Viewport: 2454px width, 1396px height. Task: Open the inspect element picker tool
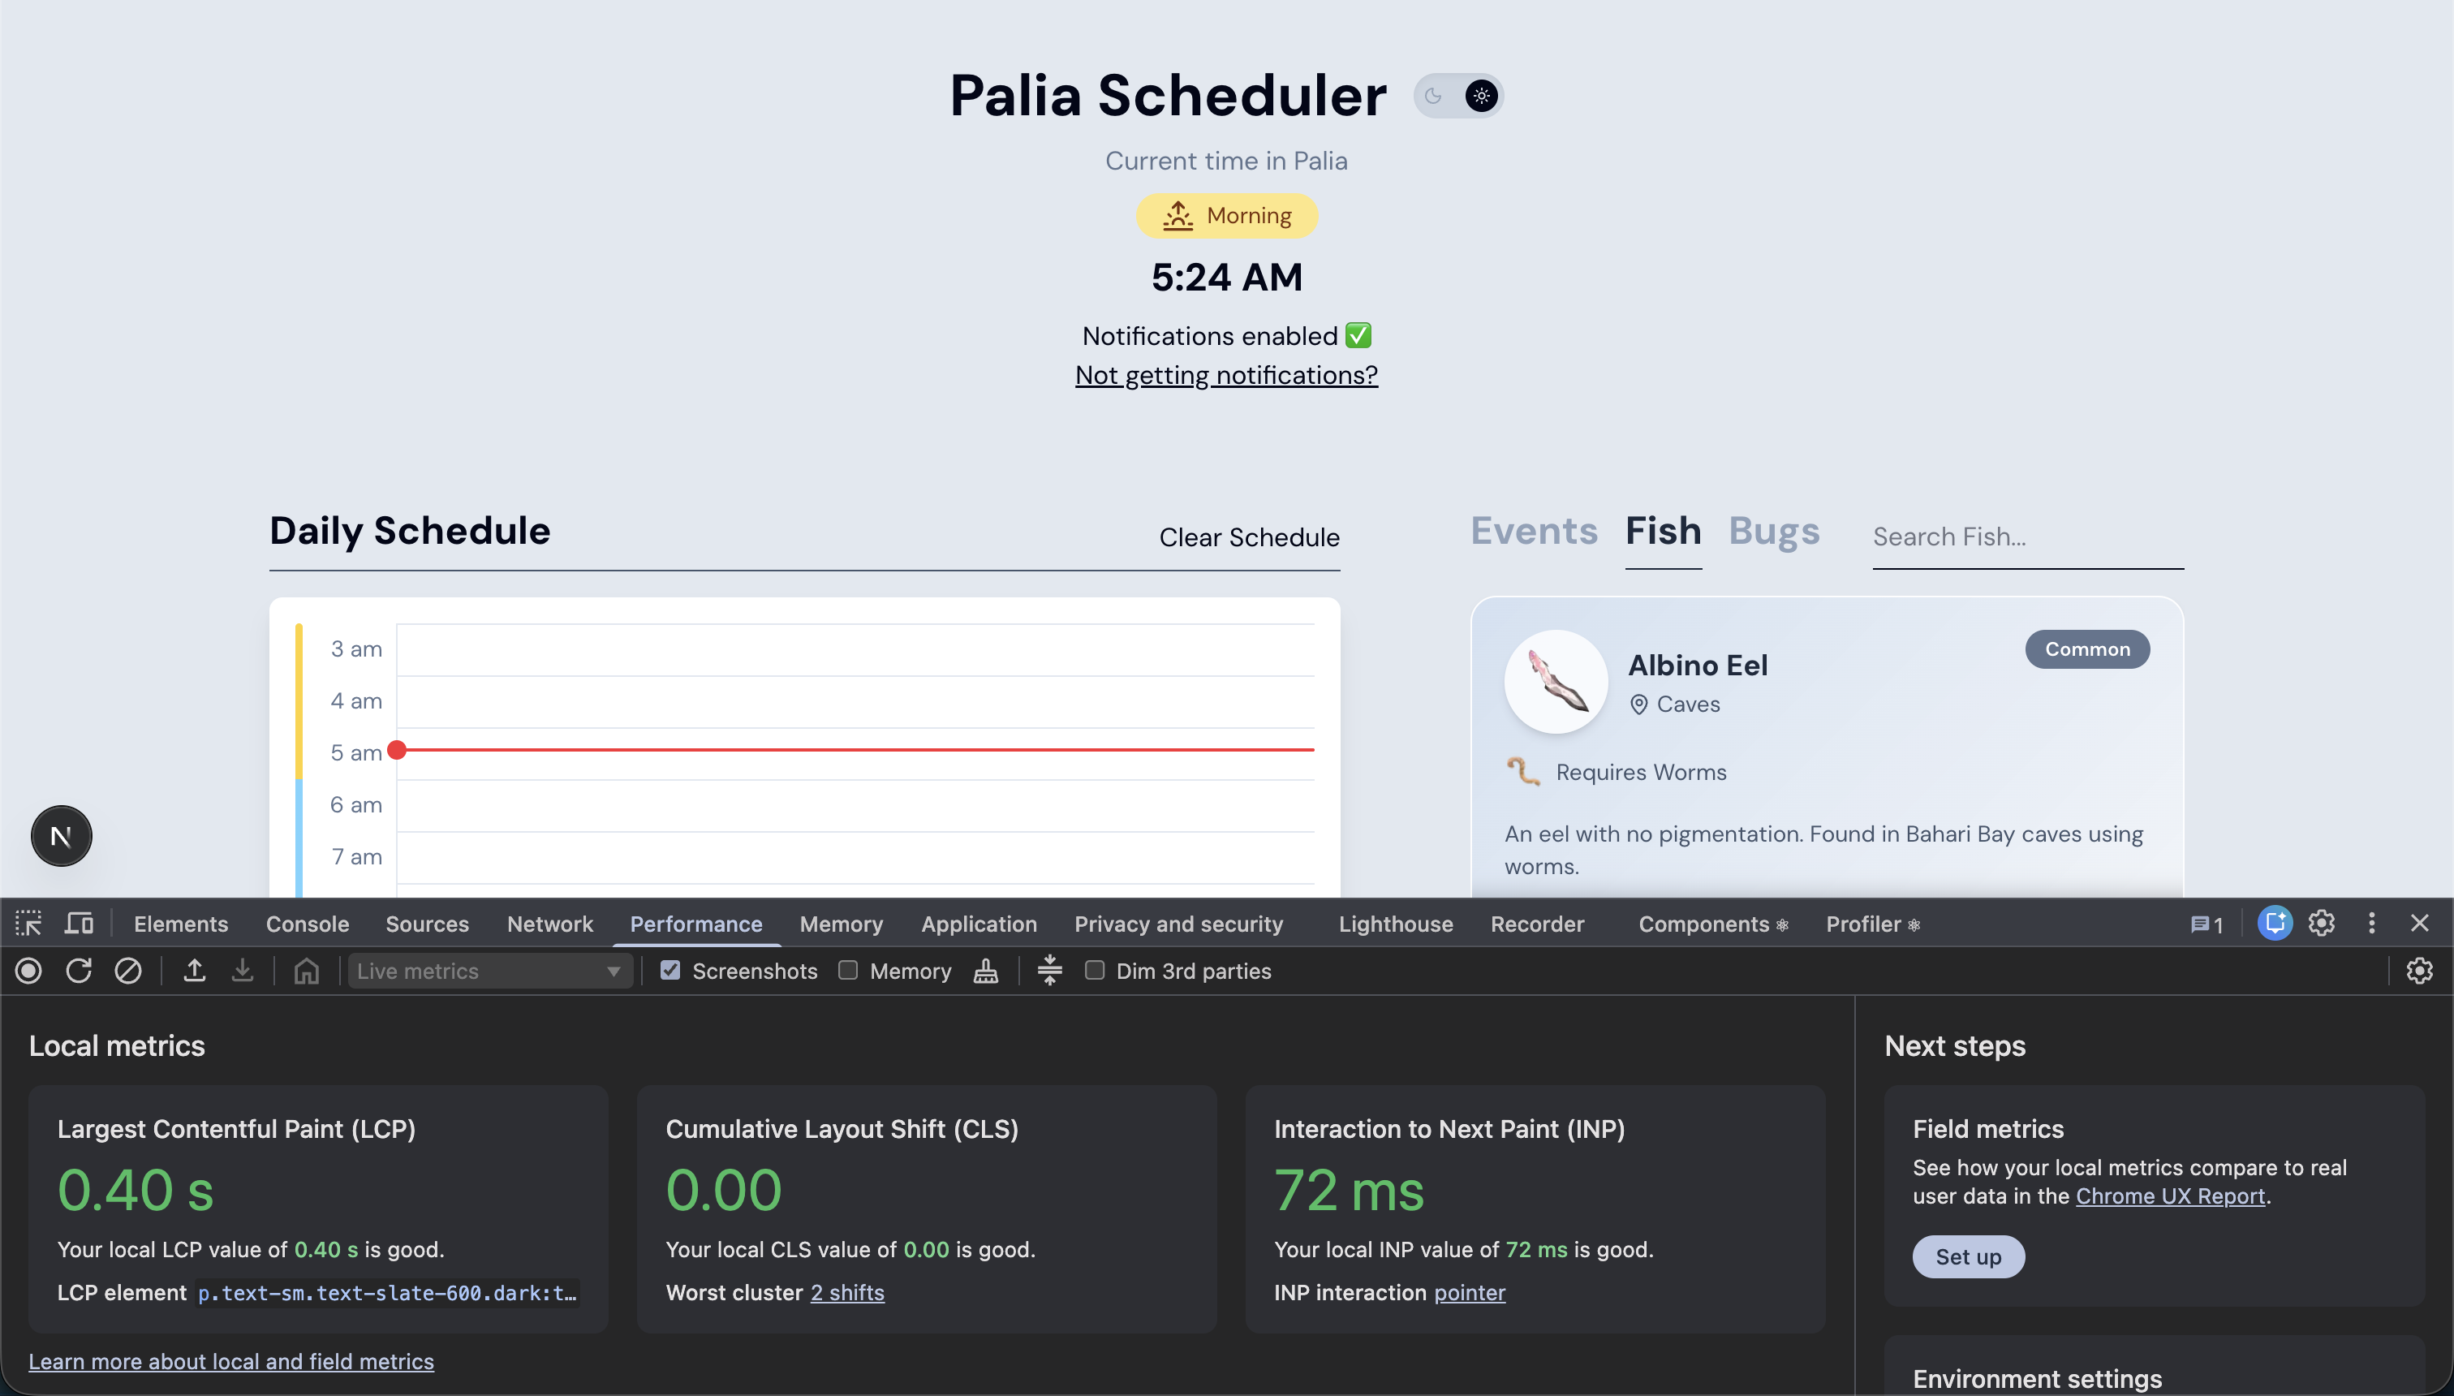[28, 924]
